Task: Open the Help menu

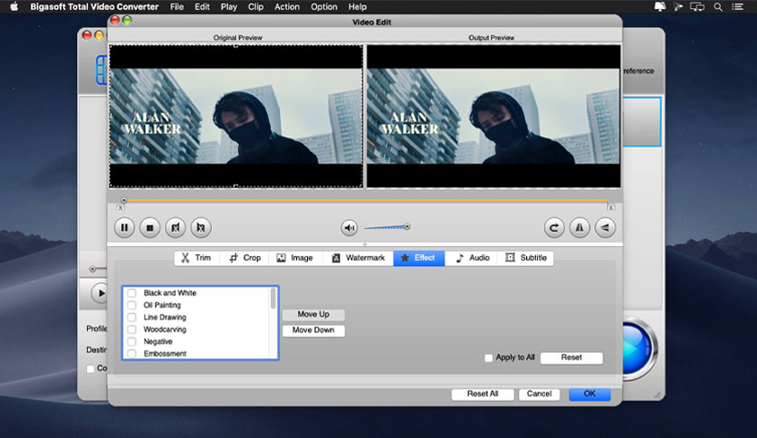Action: [x=358, y=6]
